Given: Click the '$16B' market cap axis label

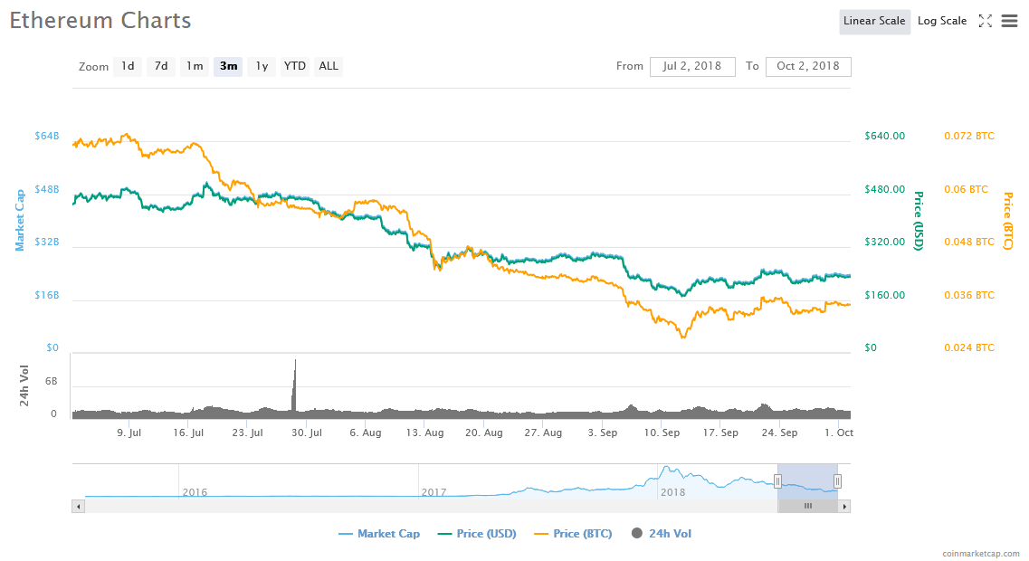Looking at the screenshot, I should [46, 295].
